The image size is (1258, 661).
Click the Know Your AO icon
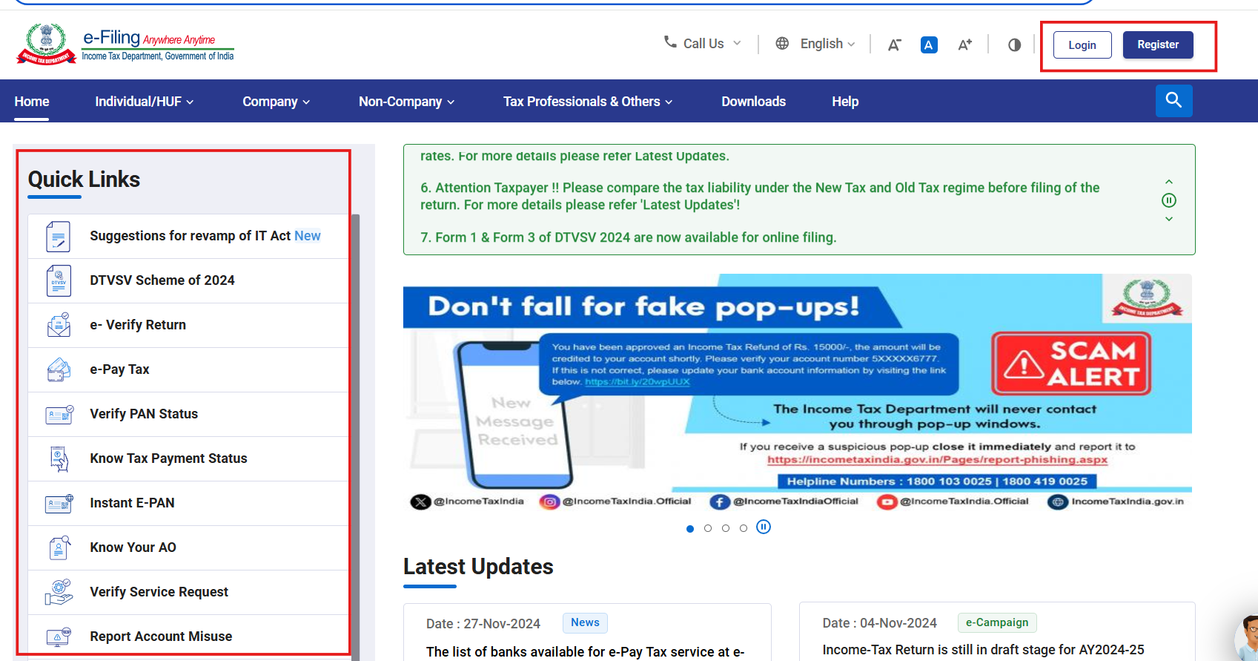(59, 547)
